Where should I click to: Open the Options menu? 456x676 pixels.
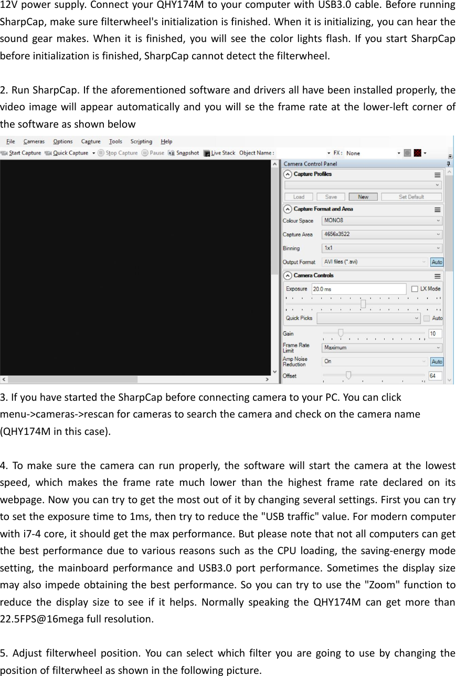pos(63,141)
